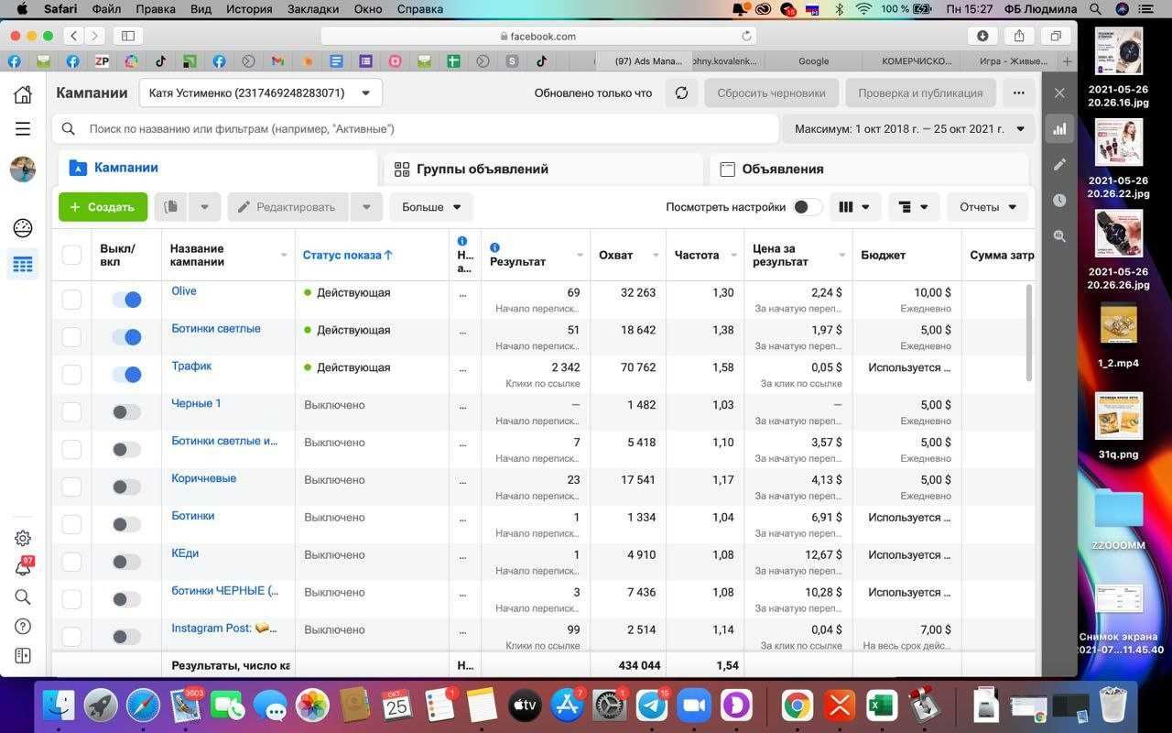Open Excel in the Dock
The image size is (1172, 733).
click(x=881, y=706)
